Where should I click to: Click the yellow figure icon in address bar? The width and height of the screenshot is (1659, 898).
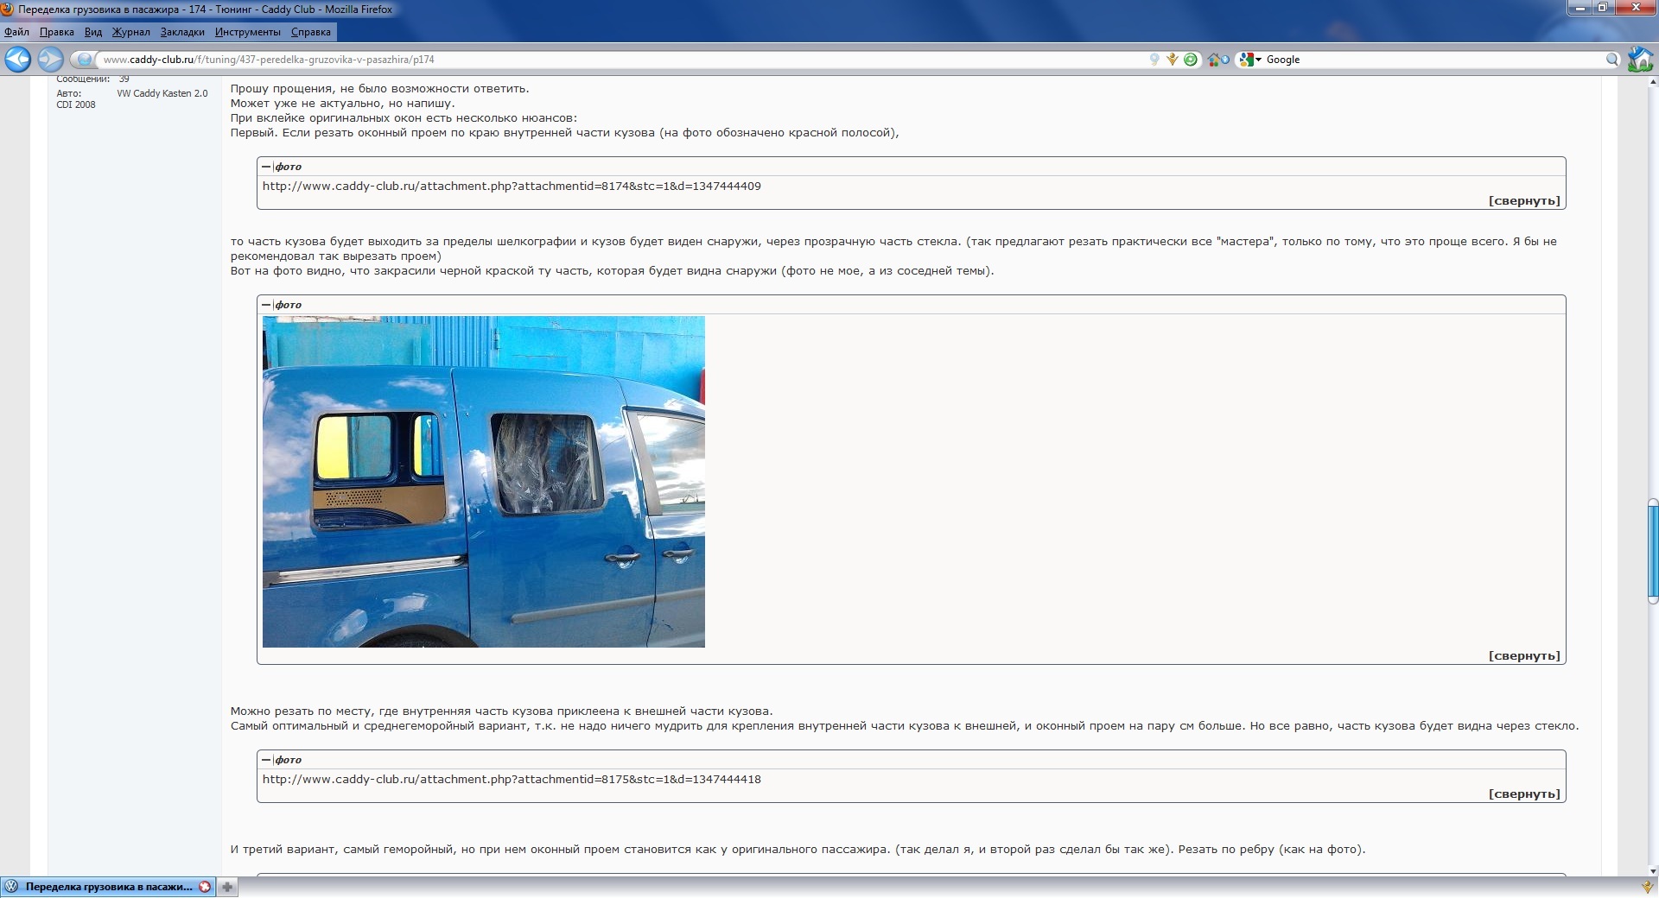(1173, 60)
